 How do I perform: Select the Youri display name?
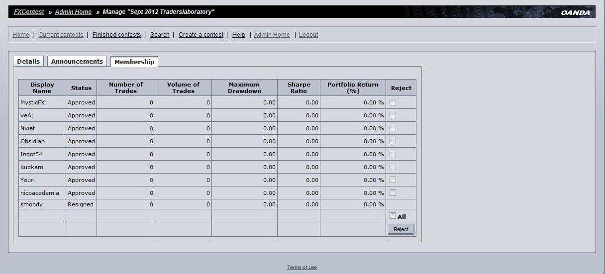[28, 180]
